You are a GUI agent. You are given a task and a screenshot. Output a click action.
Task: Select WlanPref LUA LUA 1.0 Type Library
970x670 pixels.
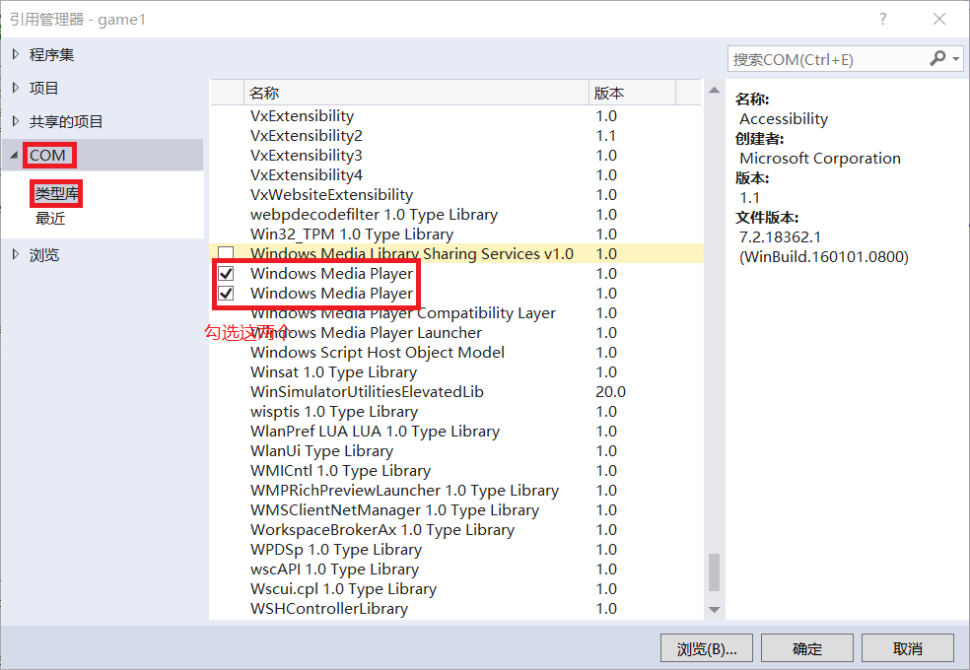pyautogui.click(x=456, y=432)
